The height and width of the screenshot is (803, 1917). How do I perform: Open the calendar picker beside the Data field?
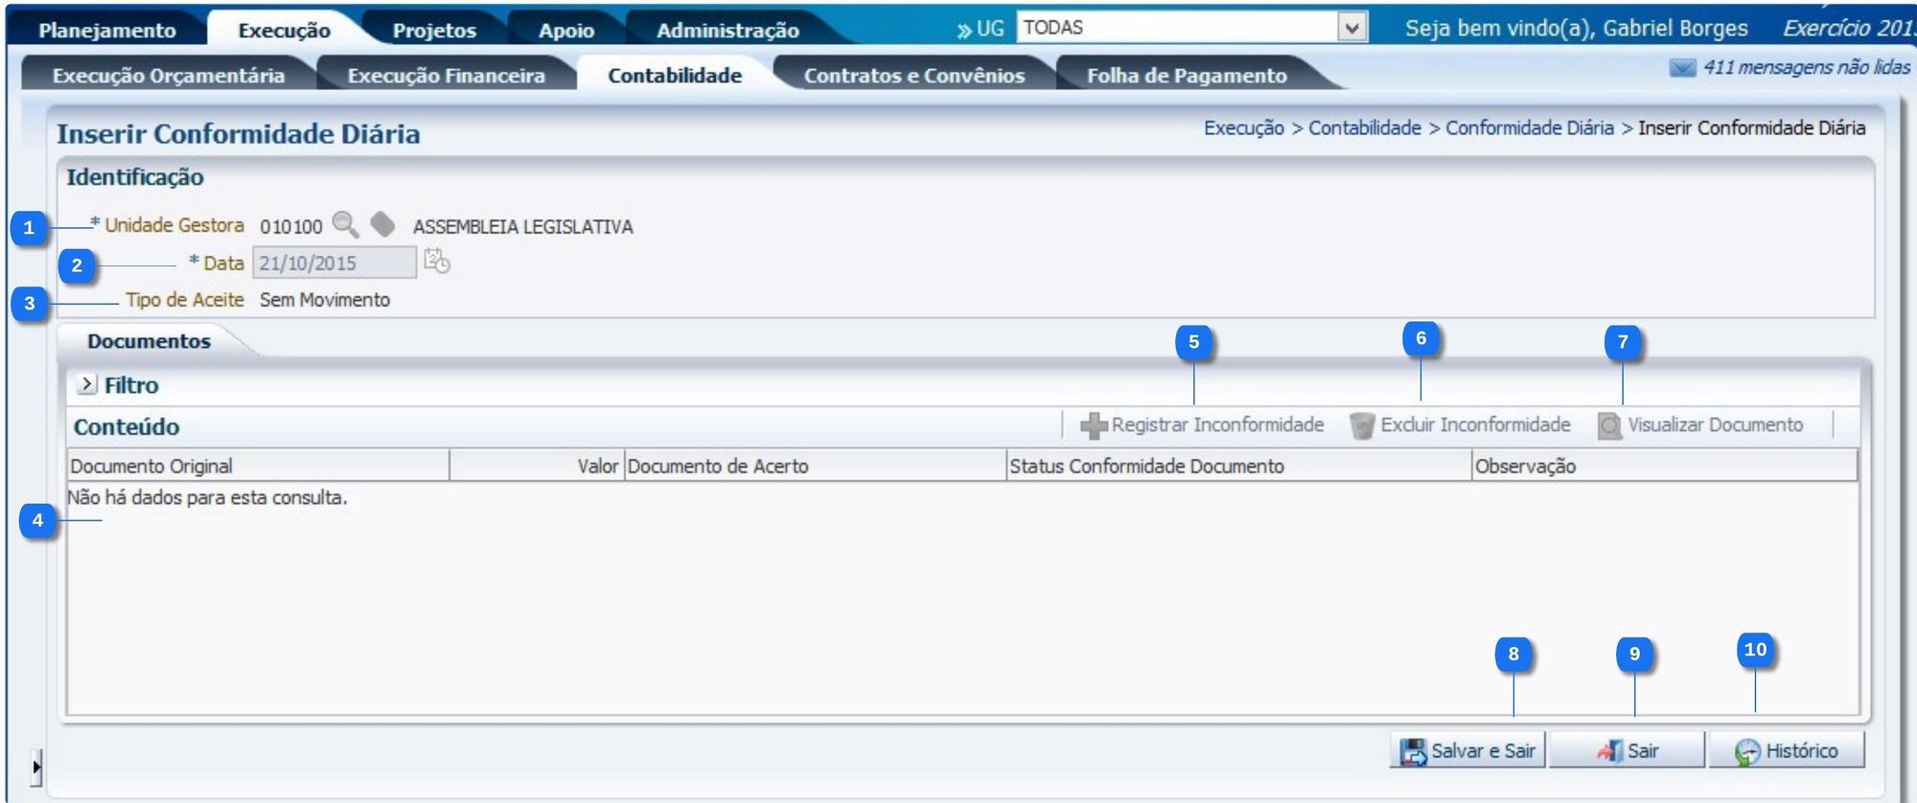point(437,262)
